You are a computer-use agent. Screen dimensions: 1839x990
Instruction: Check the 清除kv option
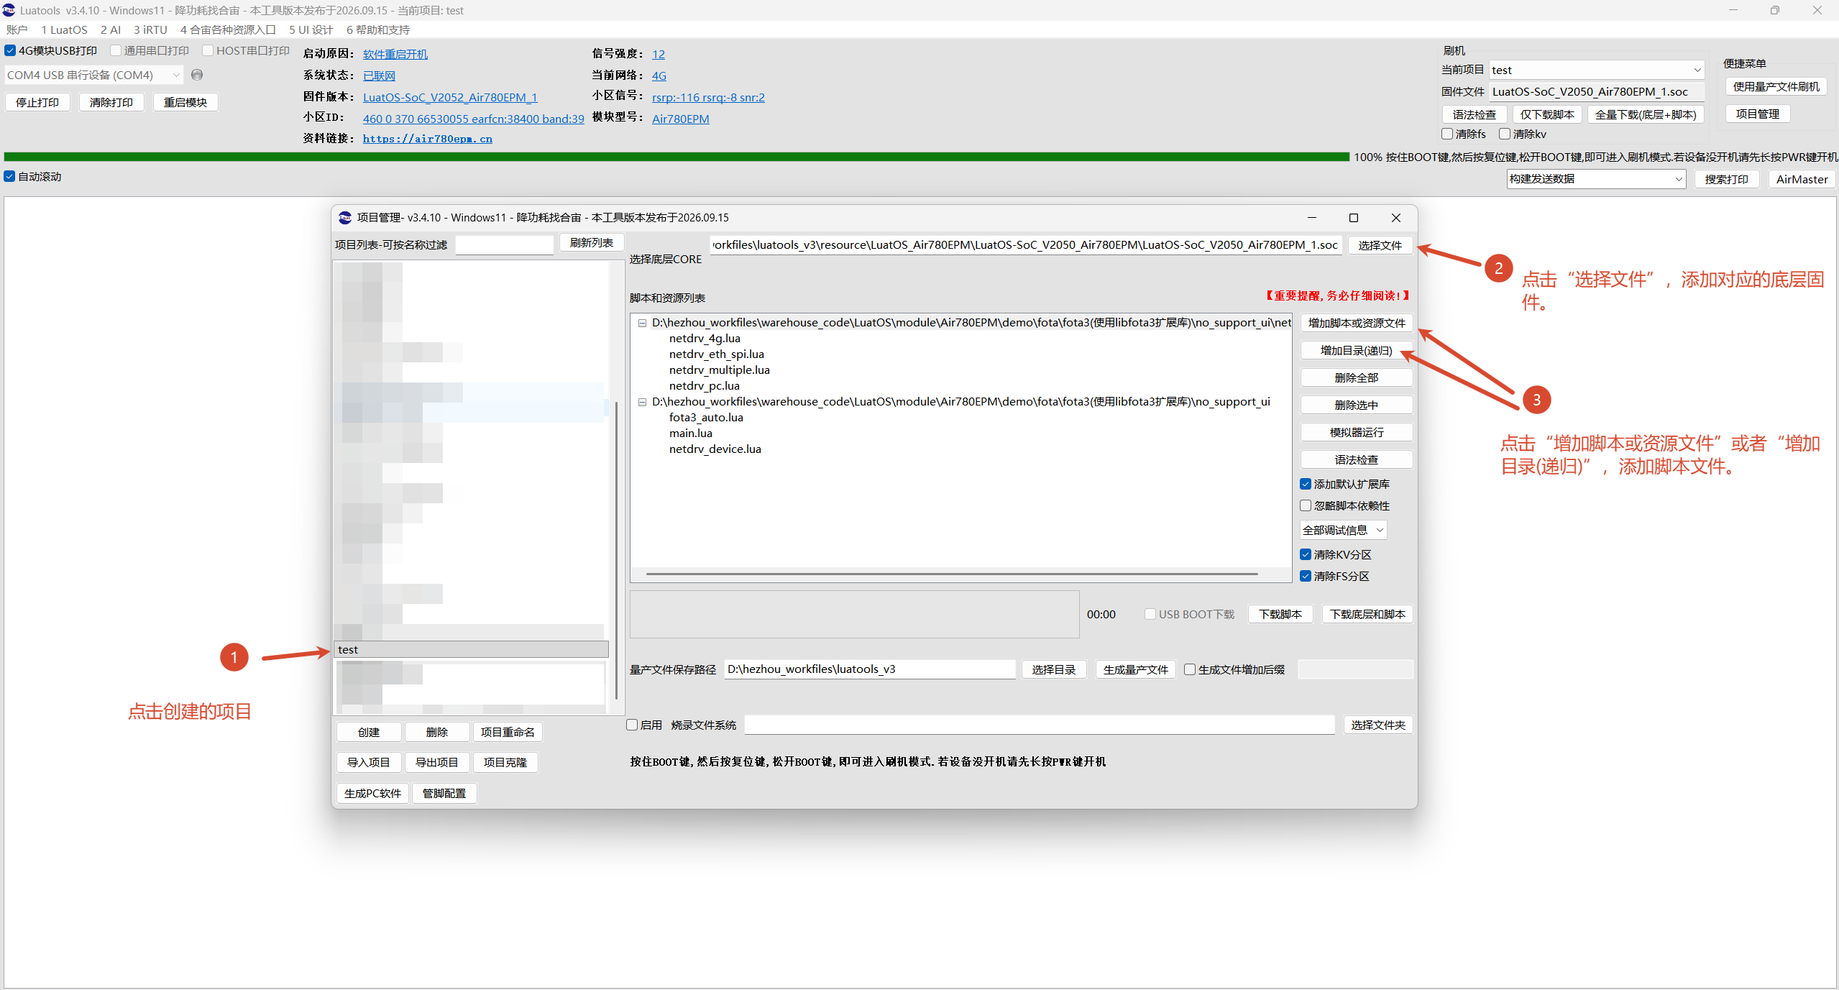click(x=1504, y=134)
